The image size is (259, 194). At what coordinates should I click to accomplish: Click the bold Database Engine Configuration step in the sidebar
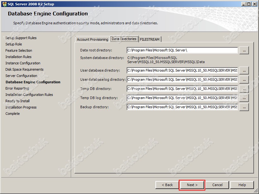pos(33,82)
